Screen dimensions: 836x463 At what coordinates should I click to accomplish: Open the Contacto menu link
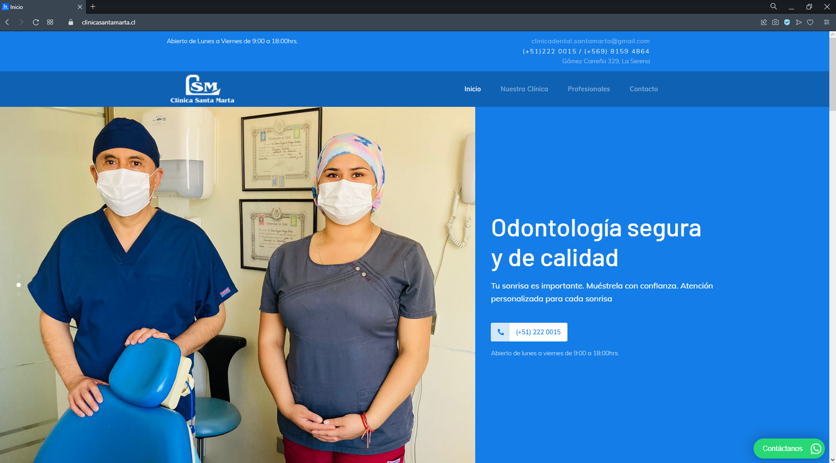[643, 89]
